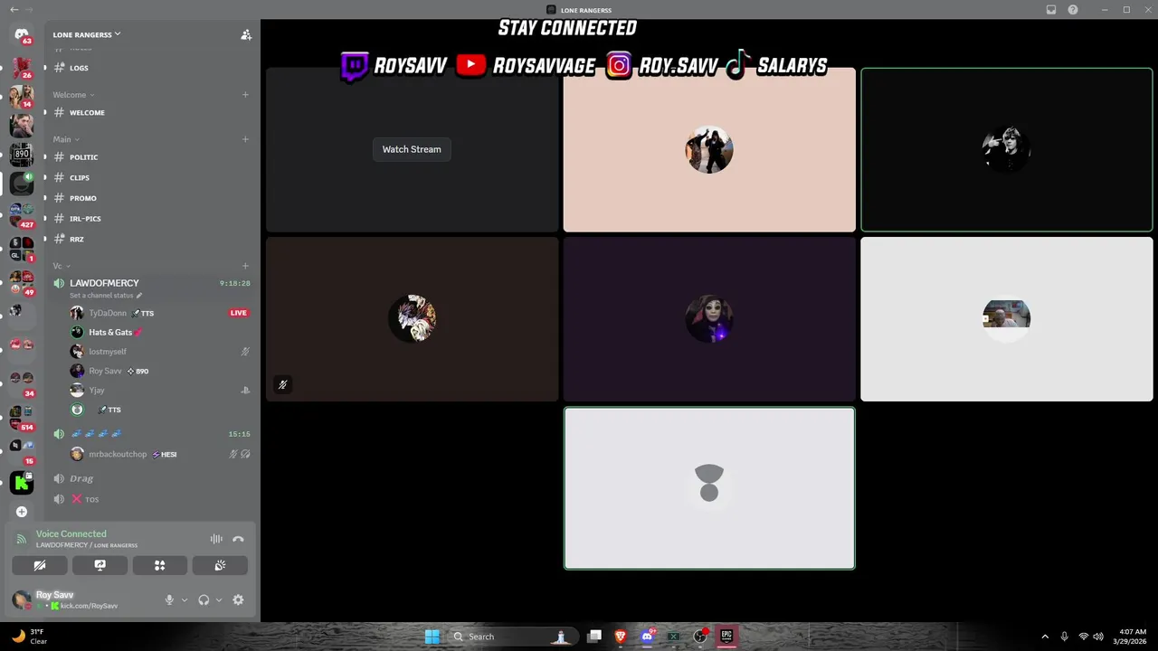Focus the dark purple masked-avatar tile
Image resolution: width=1158 pixels, height=651 pixels.
709,319
